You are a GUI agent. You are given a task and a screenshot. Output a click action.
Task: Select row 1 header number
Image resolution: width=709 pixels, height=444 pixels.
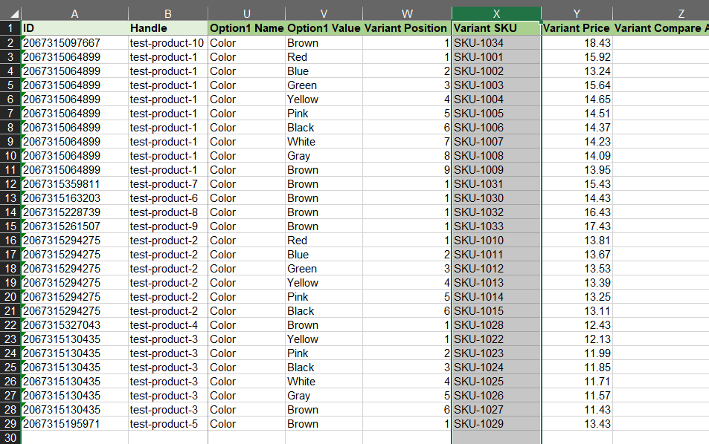tap(10, 28)
